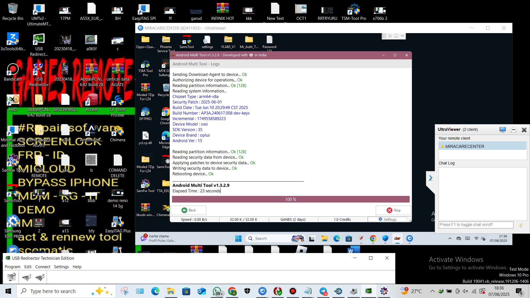Viewport: 530px width, 298px height.
Task: Launch EasyJTAG SPI desktop shortcut
Action: [144, 12]
